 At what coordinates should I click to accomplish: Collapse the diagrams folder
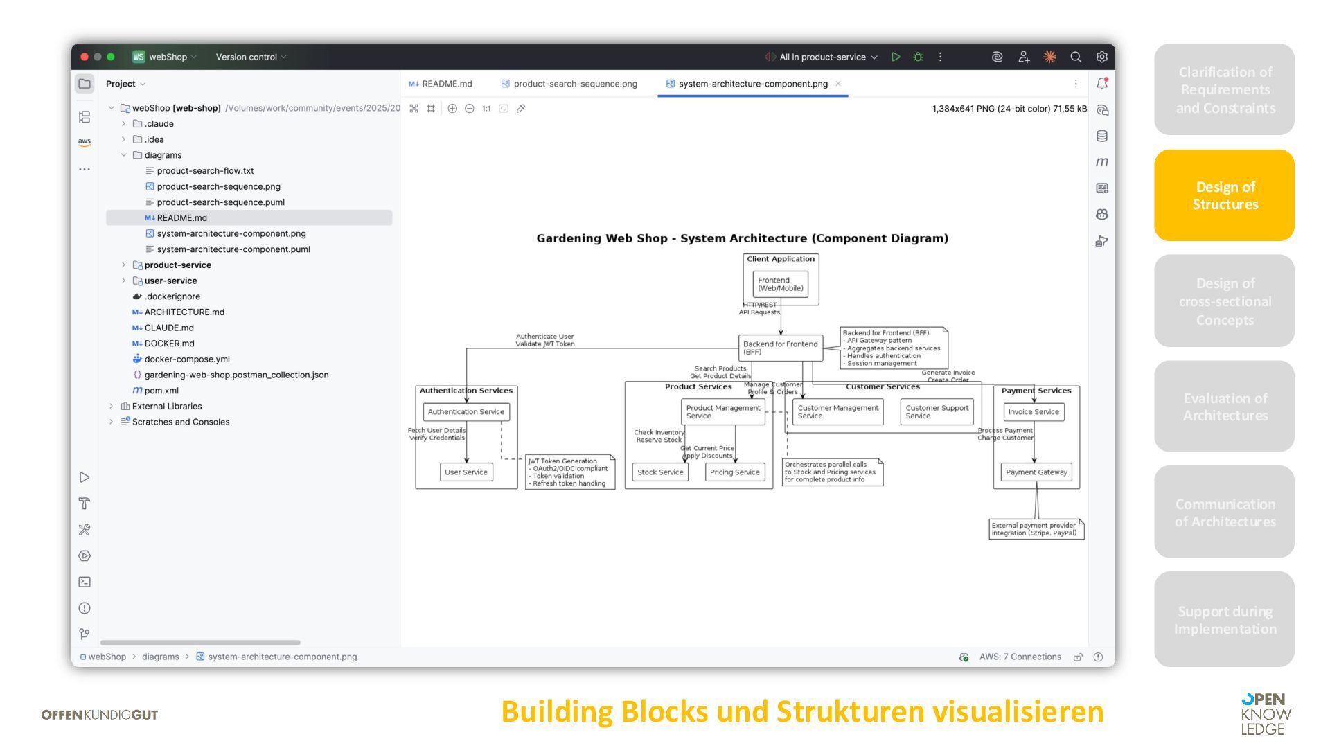(124, 155)
